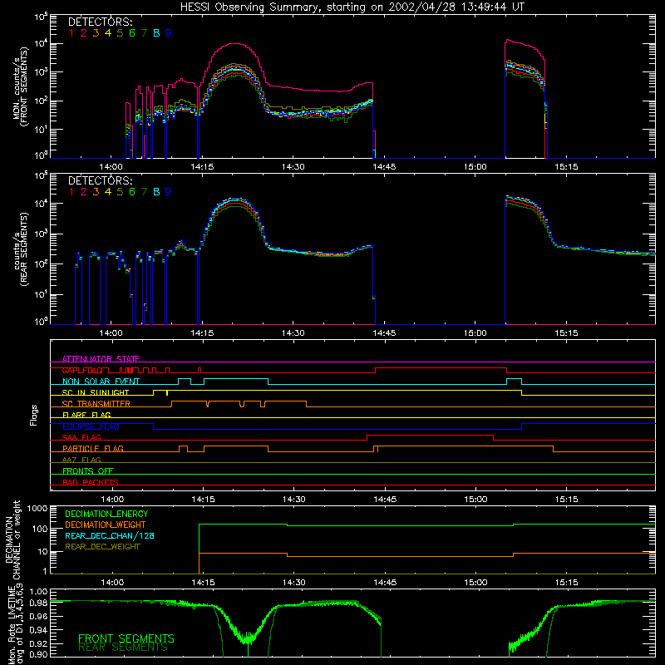Click the 14:45 tick under rear segments plot
The height and width of the screenshot is (665, 665).
pyautogui.click(x=384, y=333)
